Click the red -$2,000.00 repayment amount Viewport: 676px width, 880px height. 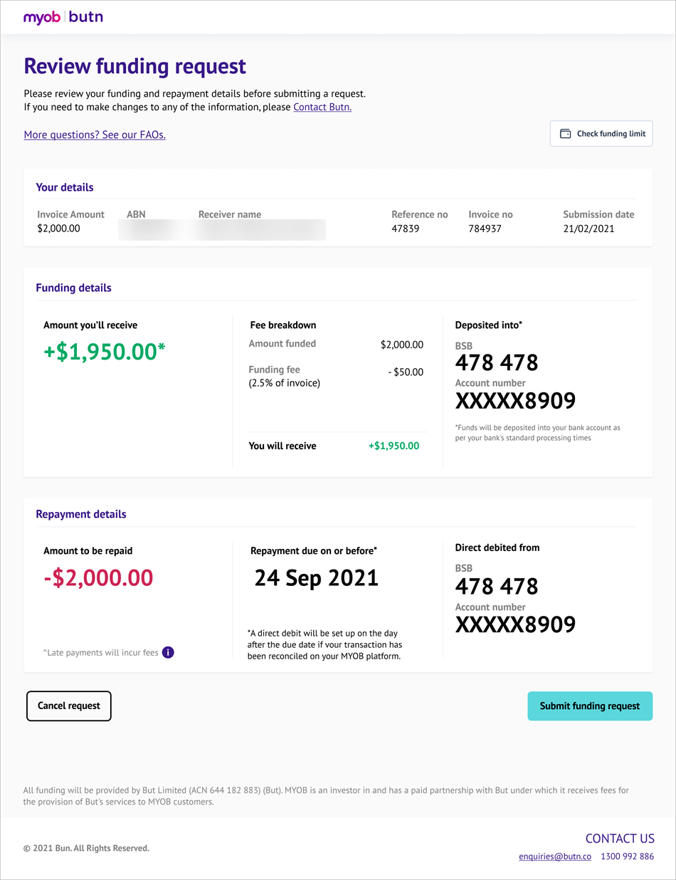(98, 577)
